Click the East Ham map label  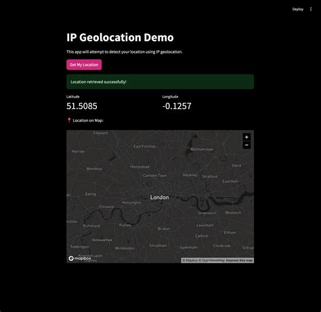click(230, 181)
